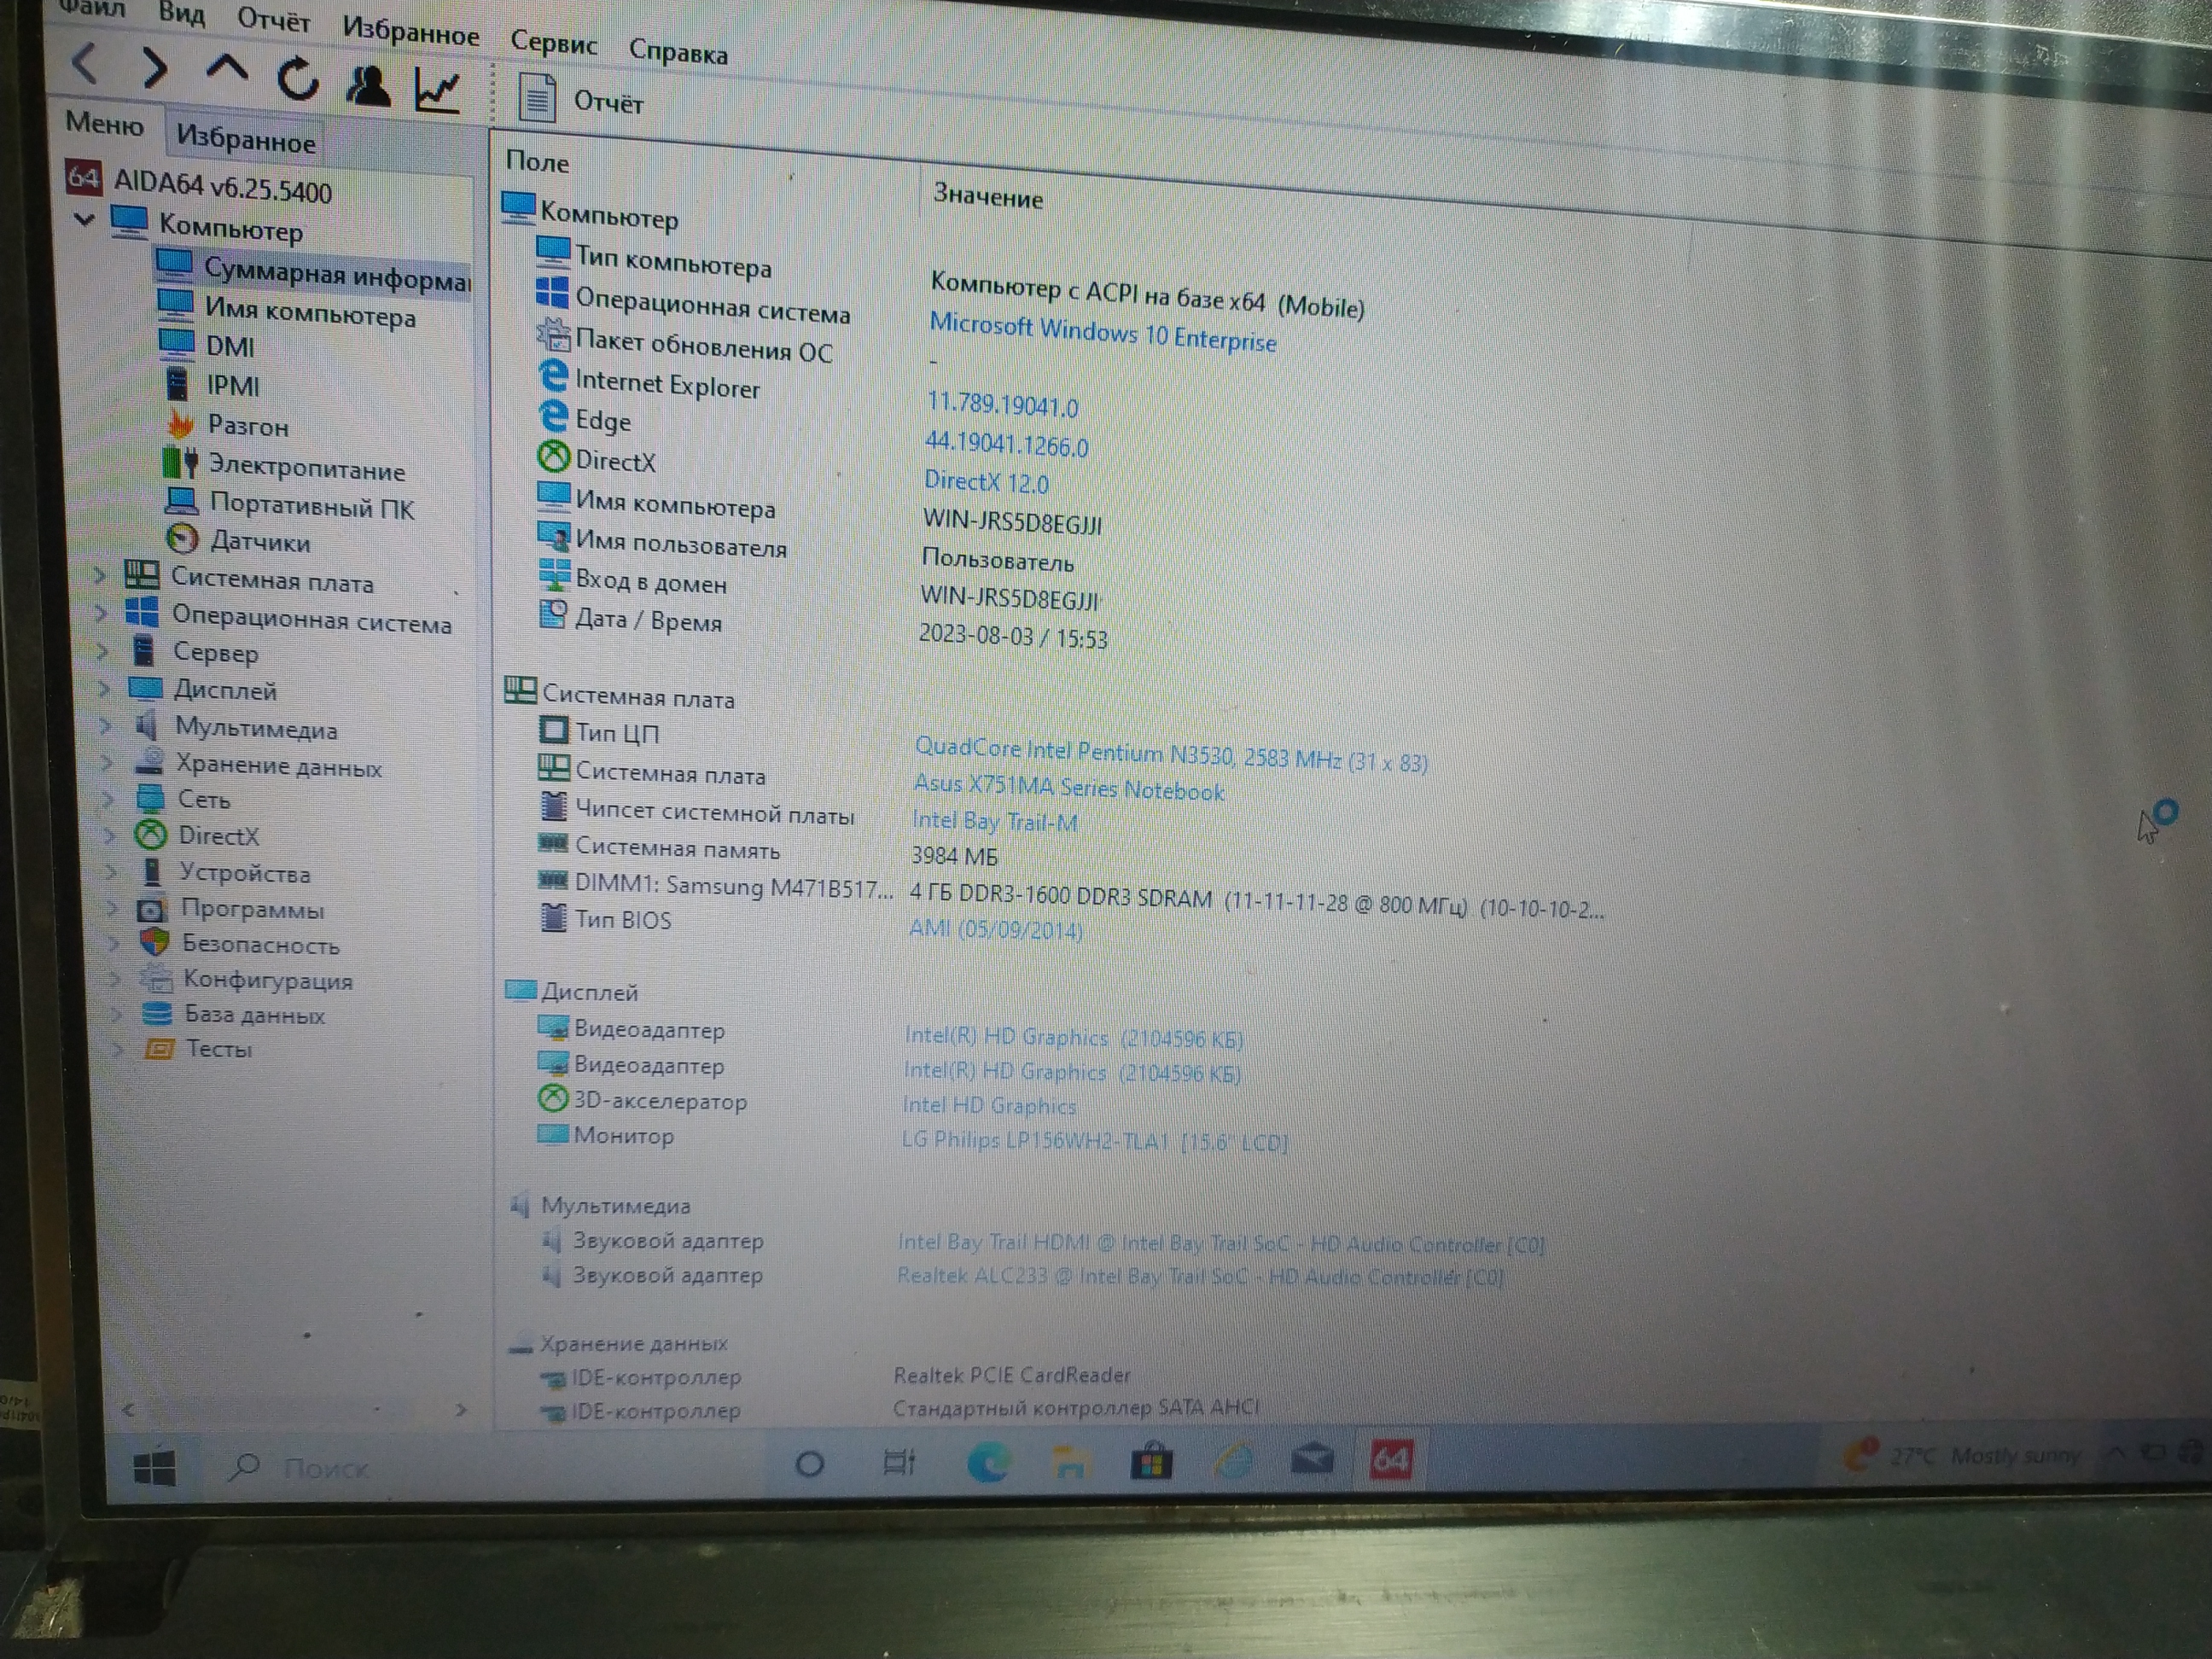Expand the Сервер tree node
The height and width of the screenshot is (1659, 2212).
click(103, 651)
